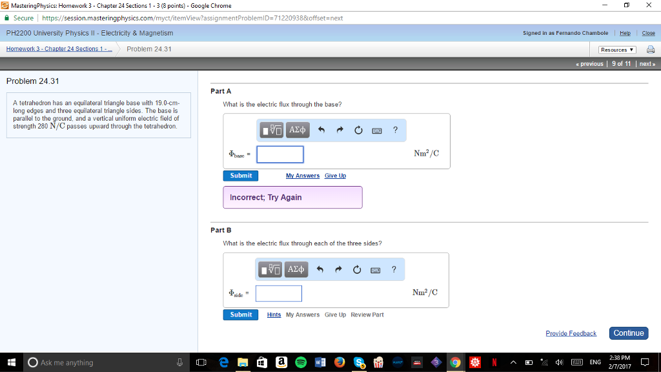Screen dimensions: 661x372
Task: Open Homework 3 breadcrumb link
Action: coord(59,49)
